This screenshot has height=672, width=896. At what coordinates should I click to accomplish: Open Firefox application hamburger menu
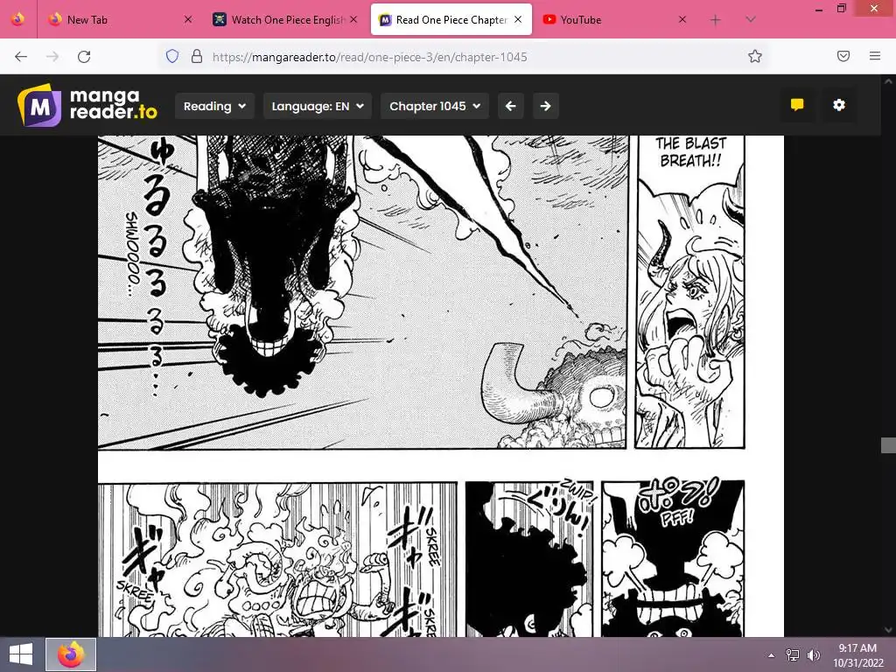(875, 56)
